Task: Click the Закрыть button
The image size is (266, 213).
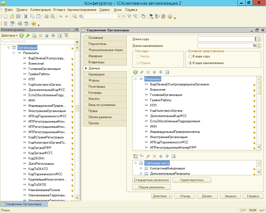Action: coord(230,196)
